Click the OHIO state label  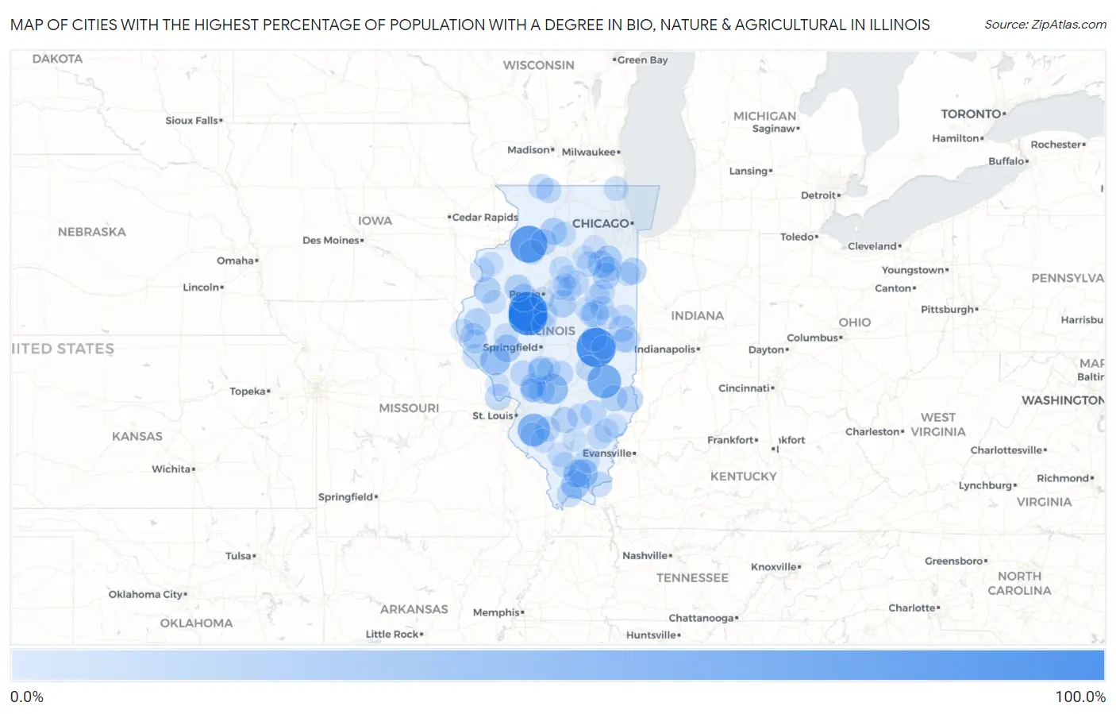tap(855, 322)
